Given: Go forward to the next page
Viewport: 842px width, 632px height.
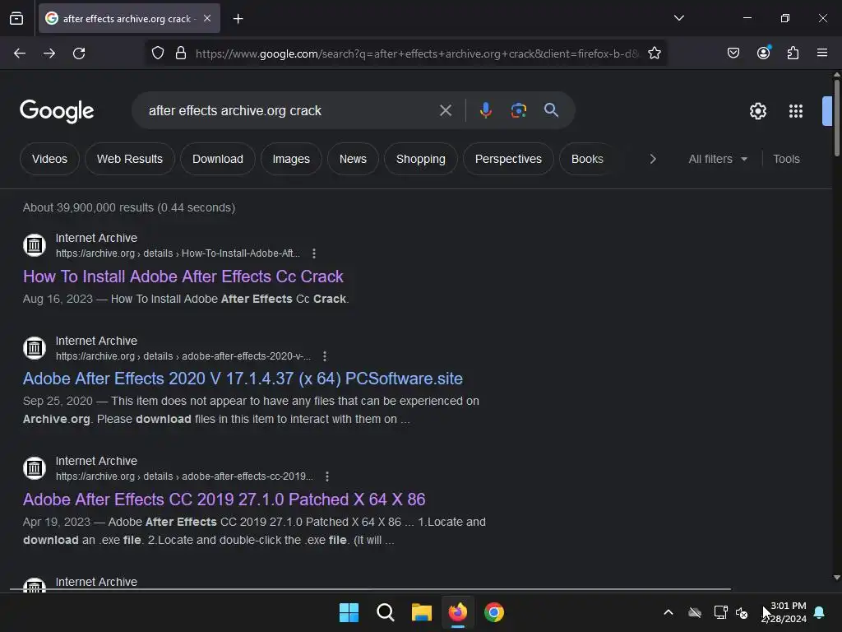Looking at the screenshot, I should point(49,53).
